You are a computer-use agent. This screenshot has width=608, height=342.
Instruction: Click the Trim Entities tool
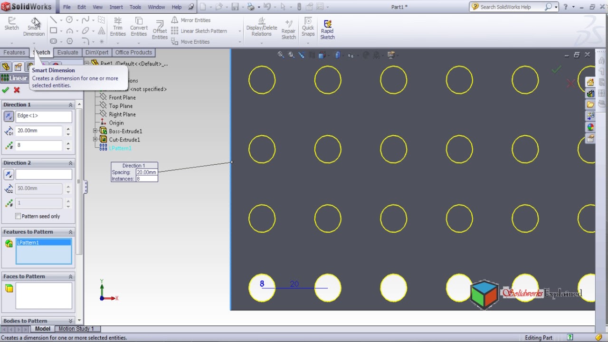tap(118, 27)
